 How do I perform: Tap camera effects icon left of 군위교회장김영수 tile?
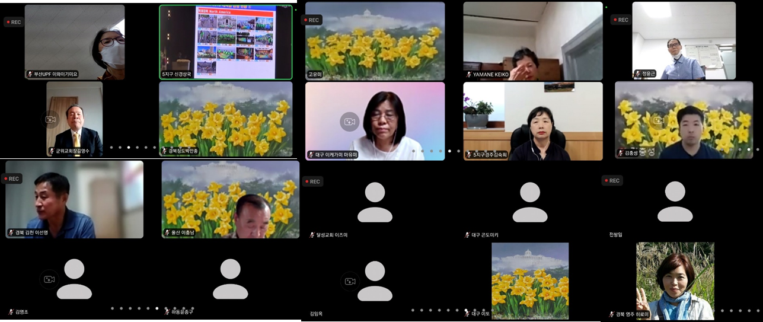[x=50, y=120]
